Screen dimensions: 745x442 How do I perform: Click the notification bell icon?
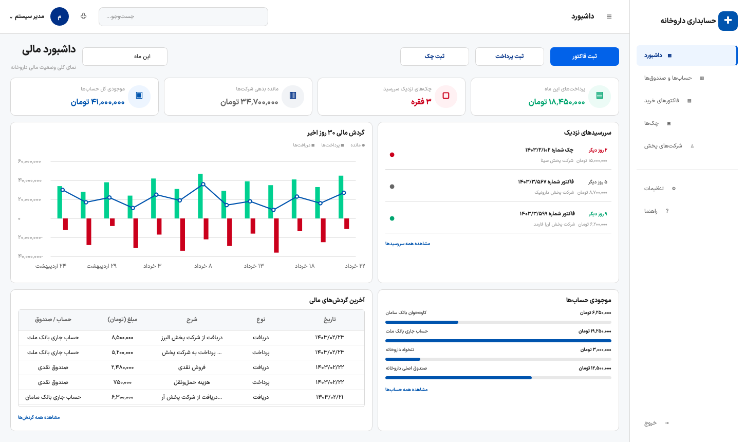(83, 16)
